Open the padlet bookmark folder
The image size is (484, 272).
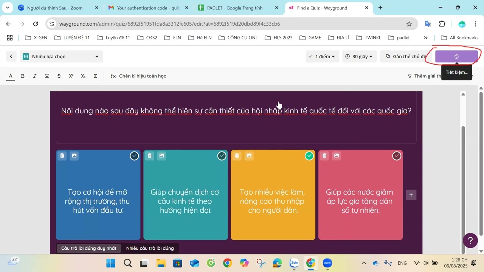click(x=399, y=38)
